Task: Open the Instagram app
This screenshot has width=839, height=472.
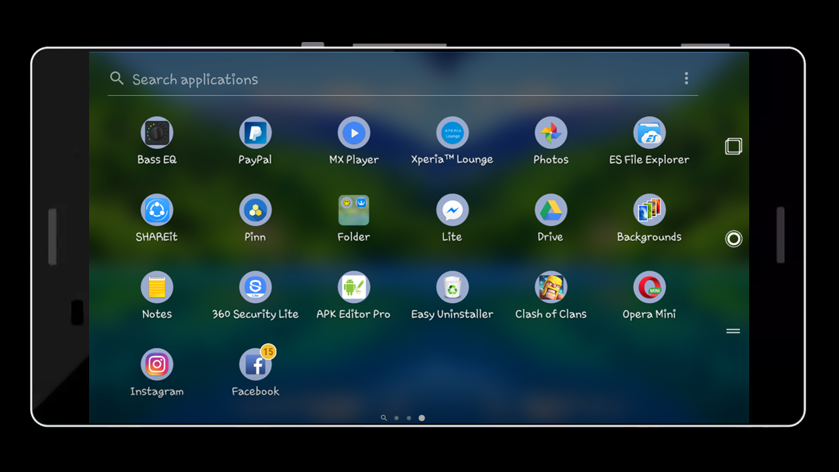Action: (x=157, y=365)
